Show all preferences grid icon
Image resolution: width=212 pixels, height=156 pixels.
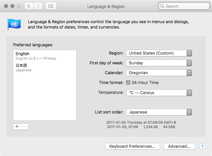point(51,6)
